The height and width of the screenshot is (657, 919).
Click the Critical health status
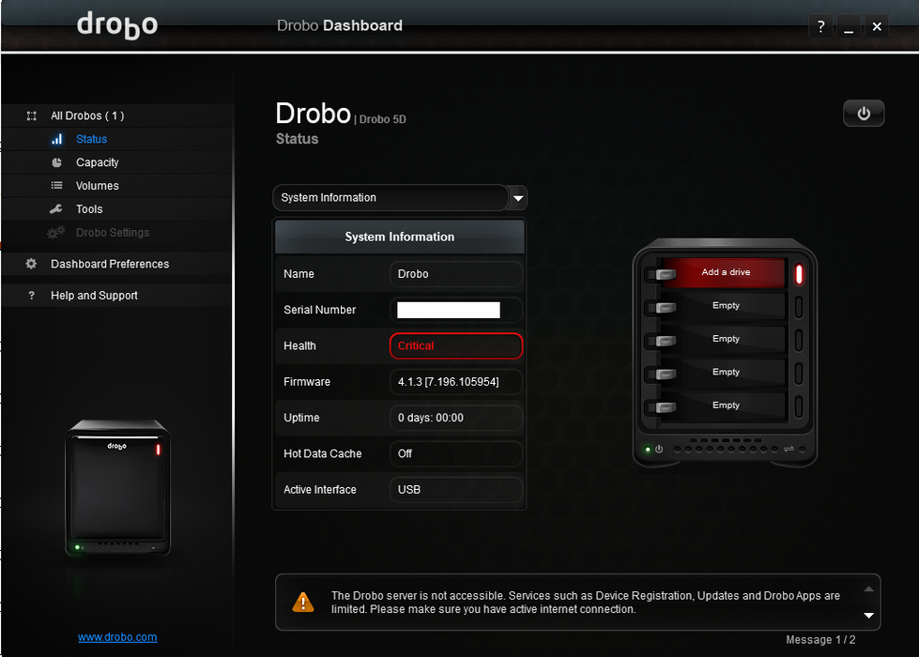456,345
